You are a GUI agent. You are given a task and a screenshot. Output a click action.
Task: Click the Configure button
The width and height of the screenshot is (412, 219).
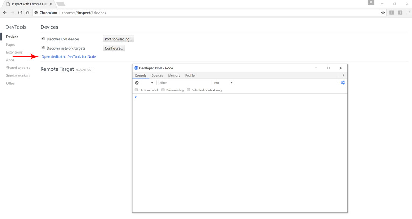114,48
